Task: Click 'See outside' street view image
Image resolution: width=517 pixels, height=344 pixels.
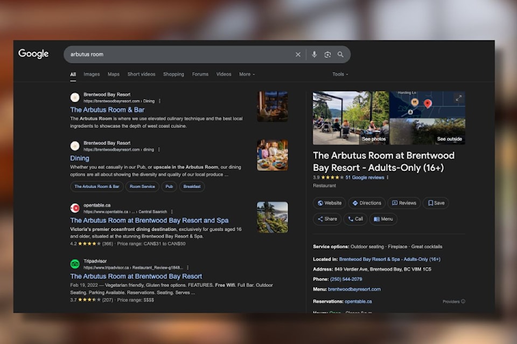Action: click(x=427, y=131)
